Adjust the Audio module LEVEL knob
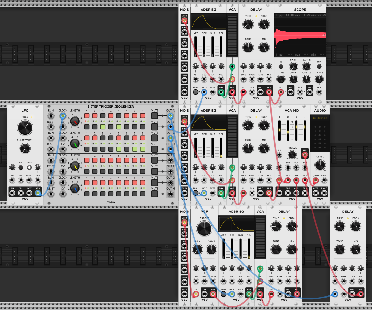 point(320,165)
